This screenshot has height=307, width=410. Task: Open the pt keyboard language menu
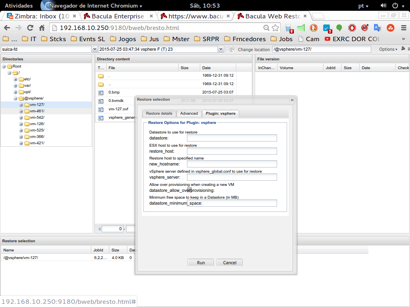click(x=363, y=6)
